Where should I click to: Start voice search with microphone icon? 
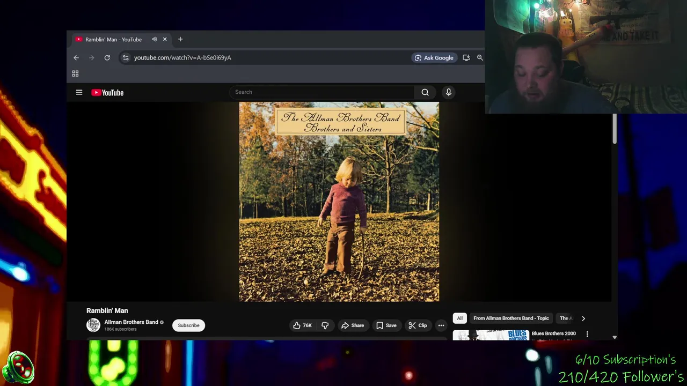(449, 92)
